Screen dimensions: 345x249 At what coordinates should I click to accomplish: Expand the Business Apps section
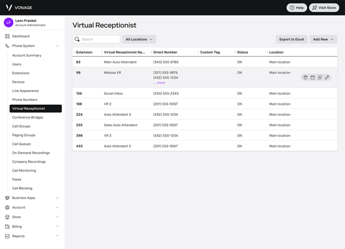click(57, 198)
